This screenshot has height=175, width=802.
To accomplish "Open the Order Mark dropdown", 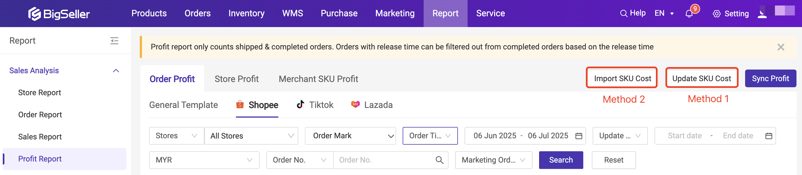I will click(350, 136).
